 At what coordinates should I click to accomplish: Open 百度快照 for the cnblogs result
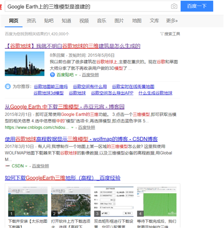point(86,127)
